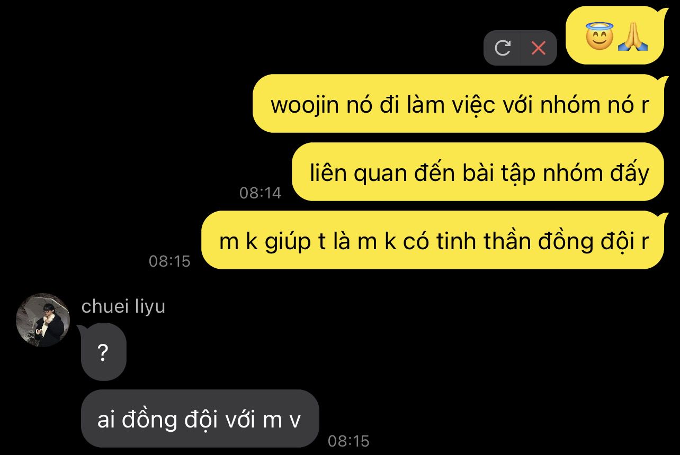
Task: Select the message starting 'woojin nó đi làm việc'
Action: [458, 104]
